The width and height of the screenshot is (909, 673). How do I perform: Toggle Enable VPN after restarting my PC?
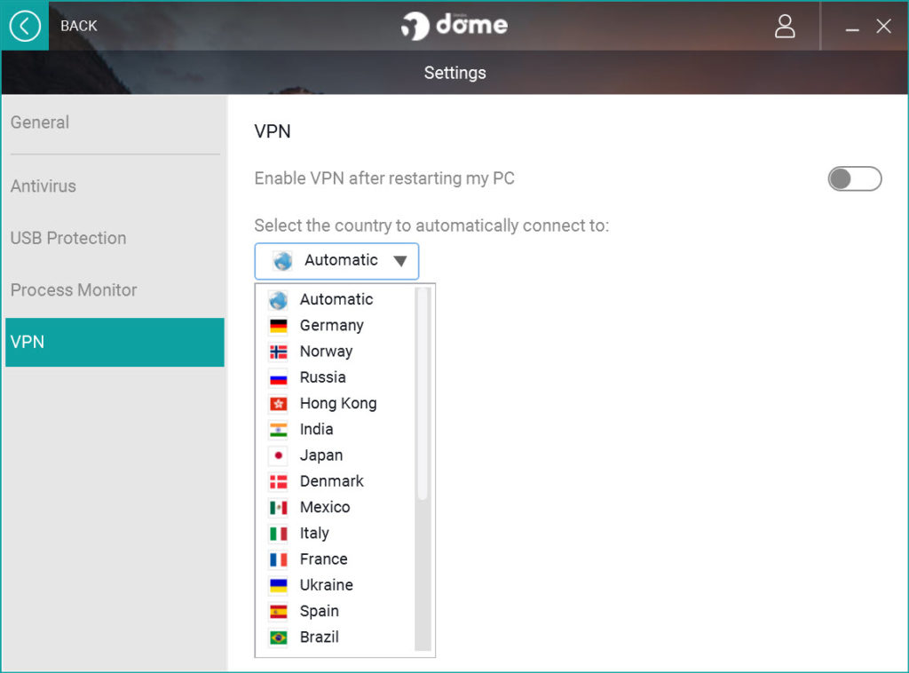855,178
